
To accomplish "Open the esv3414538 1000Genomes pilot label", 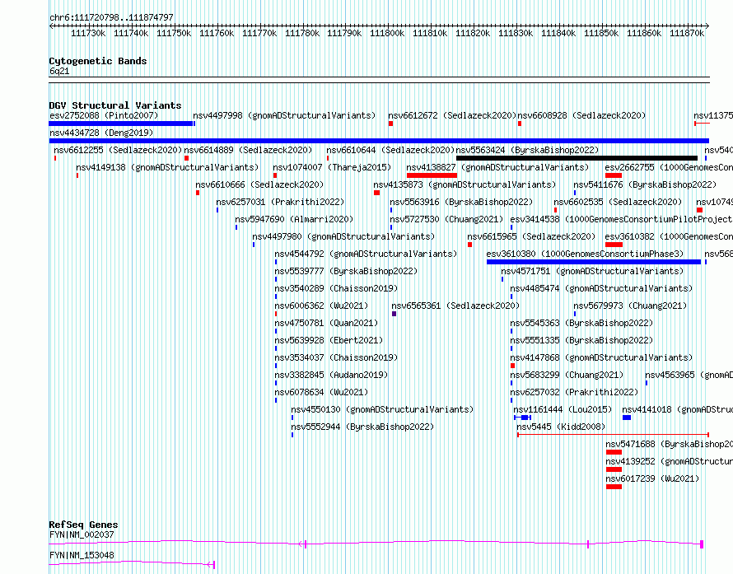I will (621, 219).
